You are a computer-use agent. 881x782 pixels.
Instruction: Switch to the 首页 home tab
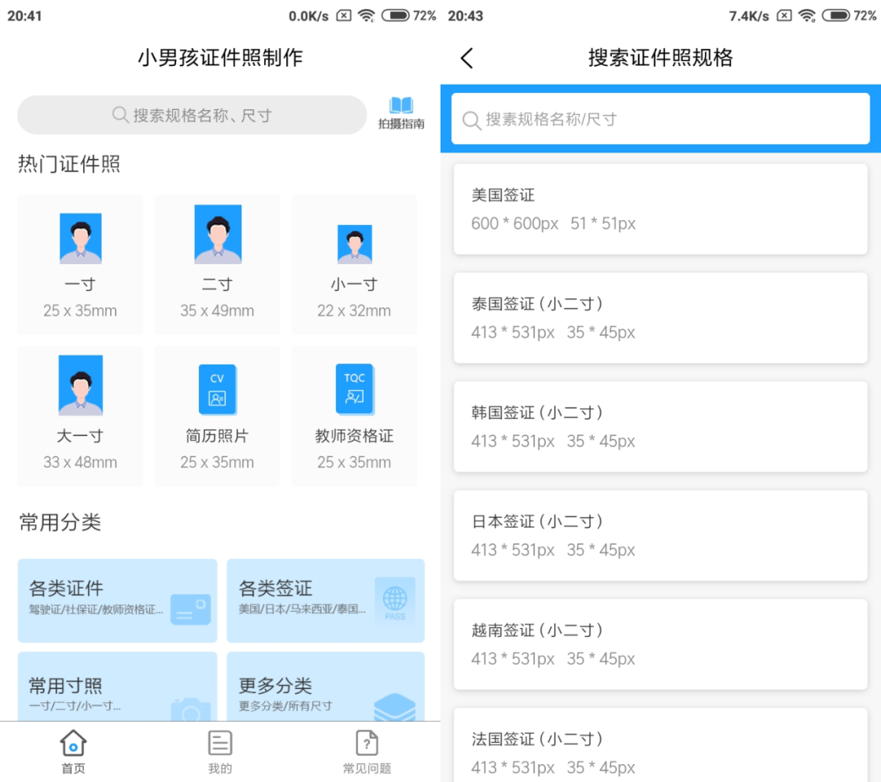(73, 752)
